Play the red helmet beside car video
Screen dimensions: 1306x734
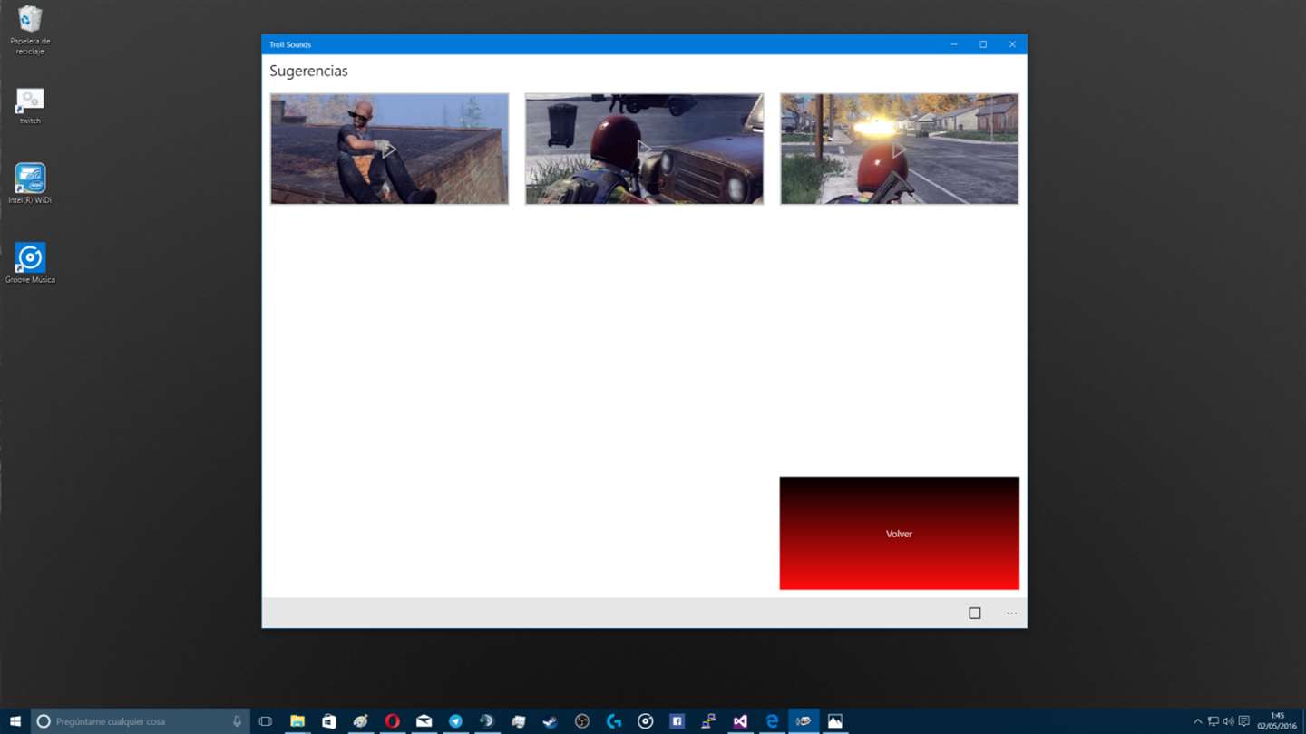point(644,149)
